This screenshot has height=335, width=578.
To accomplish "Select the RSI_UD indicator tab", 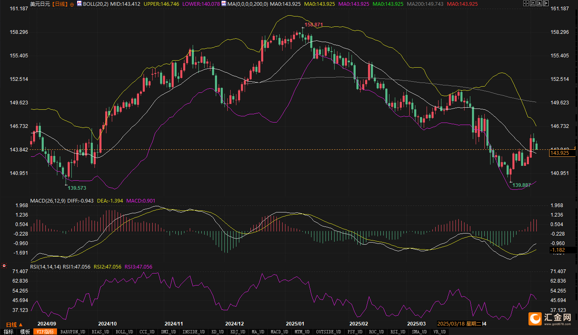I will pyautogui.click(x=398, y=332).
